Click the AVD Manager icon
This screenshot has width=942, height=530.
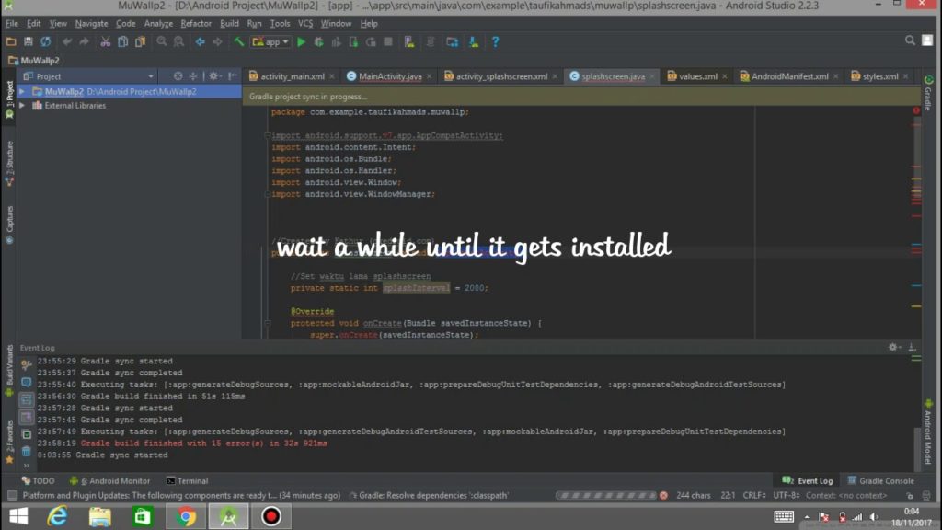409,41
